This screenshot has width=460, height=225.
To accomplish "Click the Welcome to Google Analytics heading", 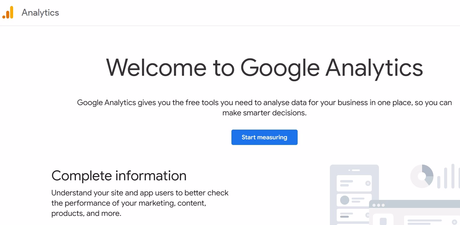I will (264, 67).
